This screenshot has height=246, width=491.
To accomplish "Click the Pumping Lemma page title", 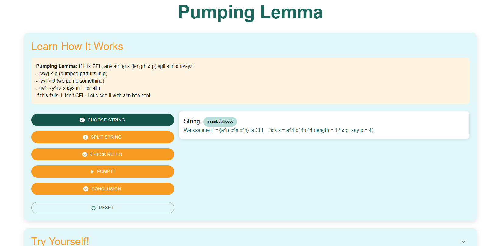I will point(250,12).
